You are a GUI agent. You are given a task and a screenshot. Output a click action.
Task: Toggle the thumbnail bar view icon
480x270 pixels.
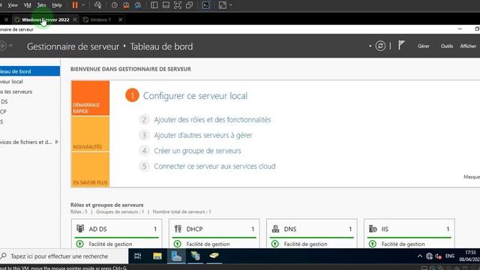click(x=166, y=5)
